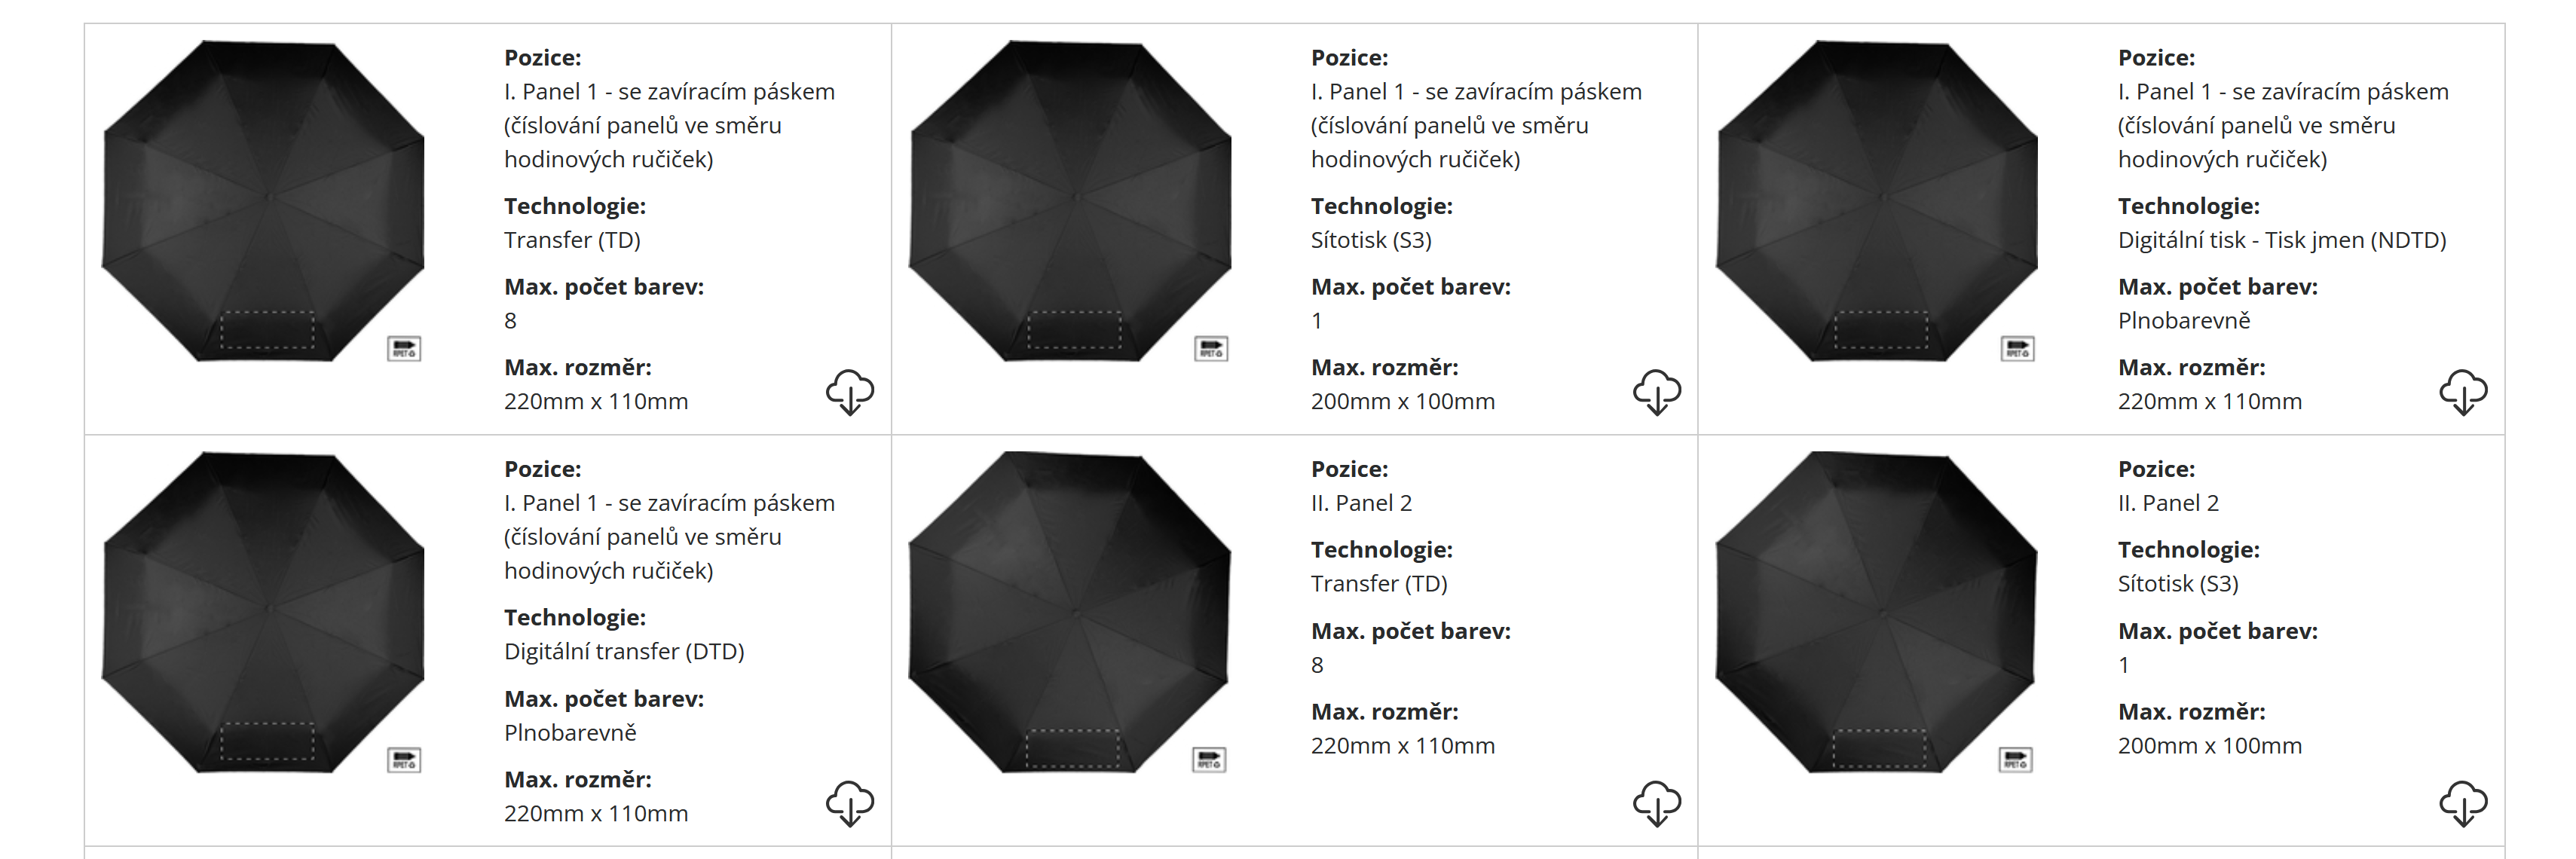This screenshot has height=859, width=2576.
Task: Click RPET badge on Digitální transfer umbrella
Action: 404,760
